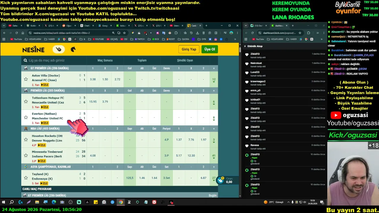379x213 pixels.
Task: Expand 6 more bets for Tottenham match
Action: (x=214, y=102)
